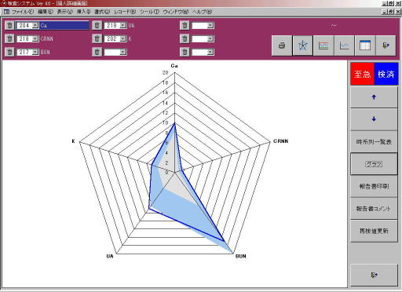The height and width of the screenshot is (292, 402).
Task: Click the exit door icon in top toolbar
Action: pyautogui.click(x=386, y=46)
